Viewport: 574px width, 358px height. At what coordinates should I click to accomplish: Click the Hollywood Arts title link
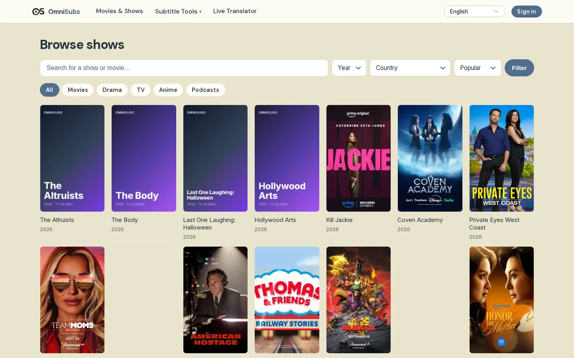(275, 220)
